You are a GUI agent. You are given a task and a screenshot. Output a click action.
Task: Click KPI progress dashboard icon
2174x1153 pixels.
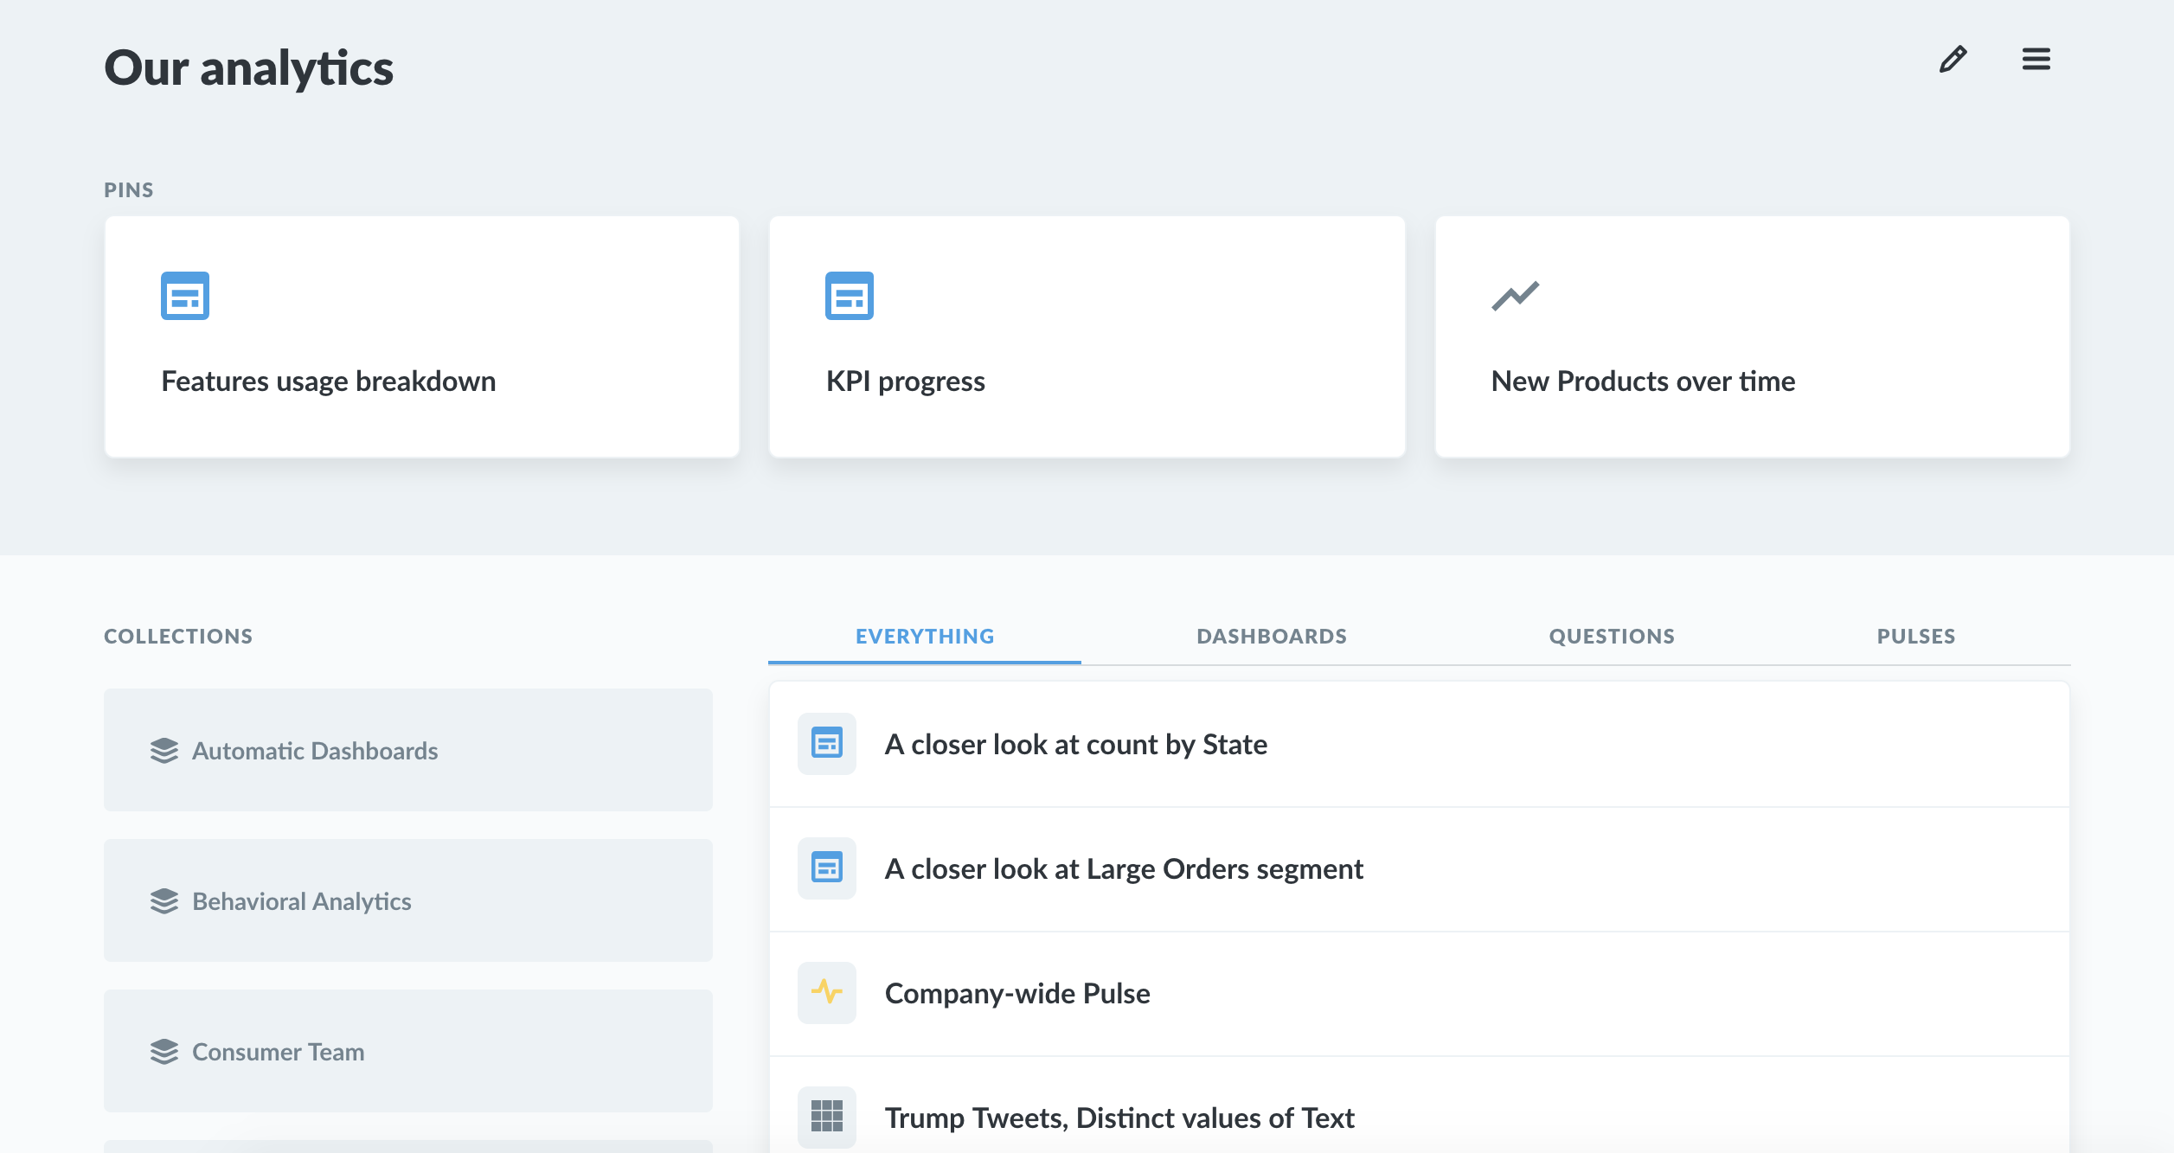click(x=849, y=296)
